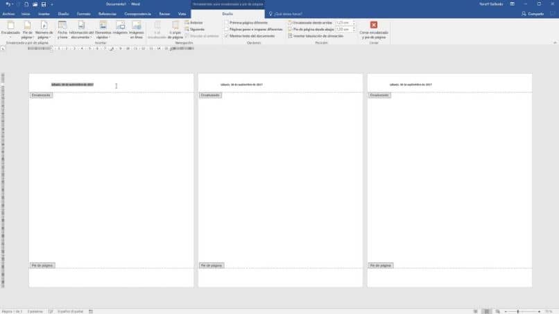This screenshot has height=314, width=559.
Task: Click the zoom percentage in status bar
Action: tap(549, 311)
